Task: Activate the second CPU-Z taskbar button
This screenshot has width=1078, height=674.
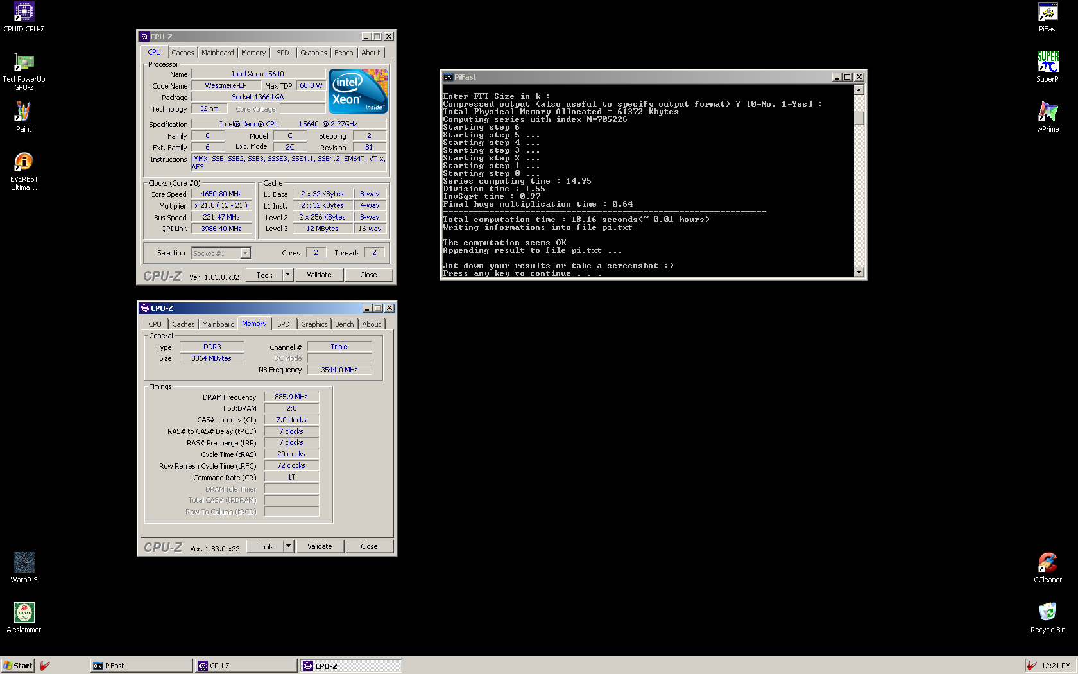Action: [351, 666]
